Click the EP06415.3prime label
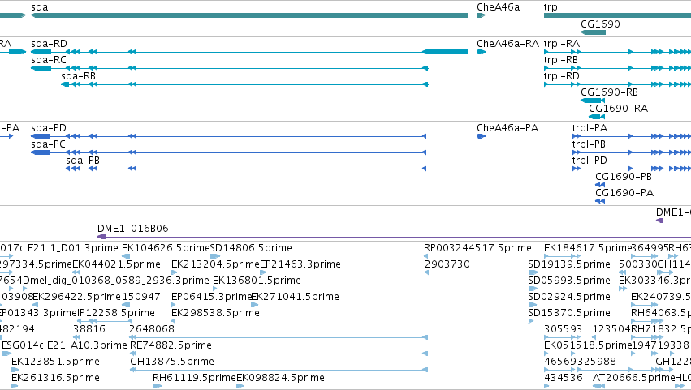This screenshot has height=390, width=691. pos(211,297)
